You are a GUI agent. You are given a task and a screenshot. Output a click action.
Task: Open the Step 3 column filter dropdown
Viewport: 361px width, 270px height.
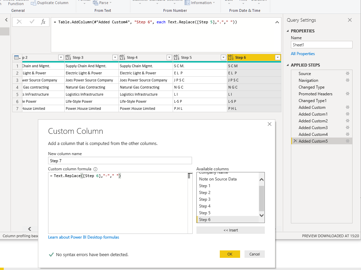click(115, 57)
